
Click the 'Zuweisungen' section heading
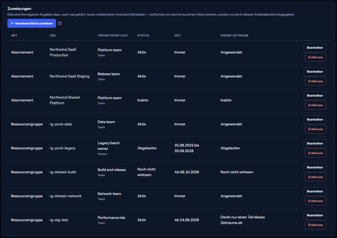click(x=19, y=9)
